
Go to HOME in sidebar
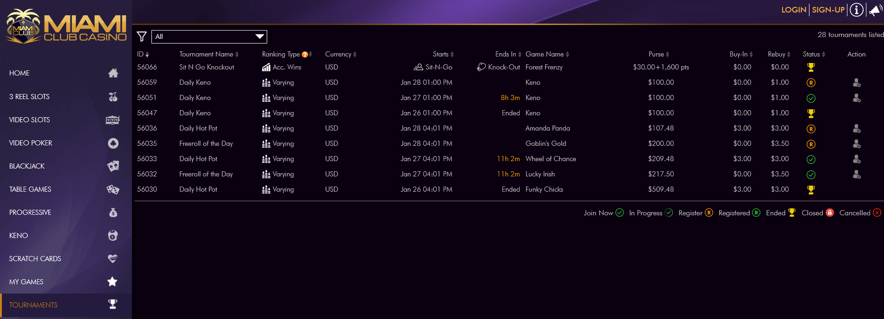click(66, 73)
